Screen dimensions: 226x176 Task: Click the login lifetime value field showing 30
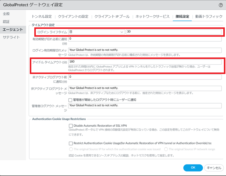click(174, 32)
